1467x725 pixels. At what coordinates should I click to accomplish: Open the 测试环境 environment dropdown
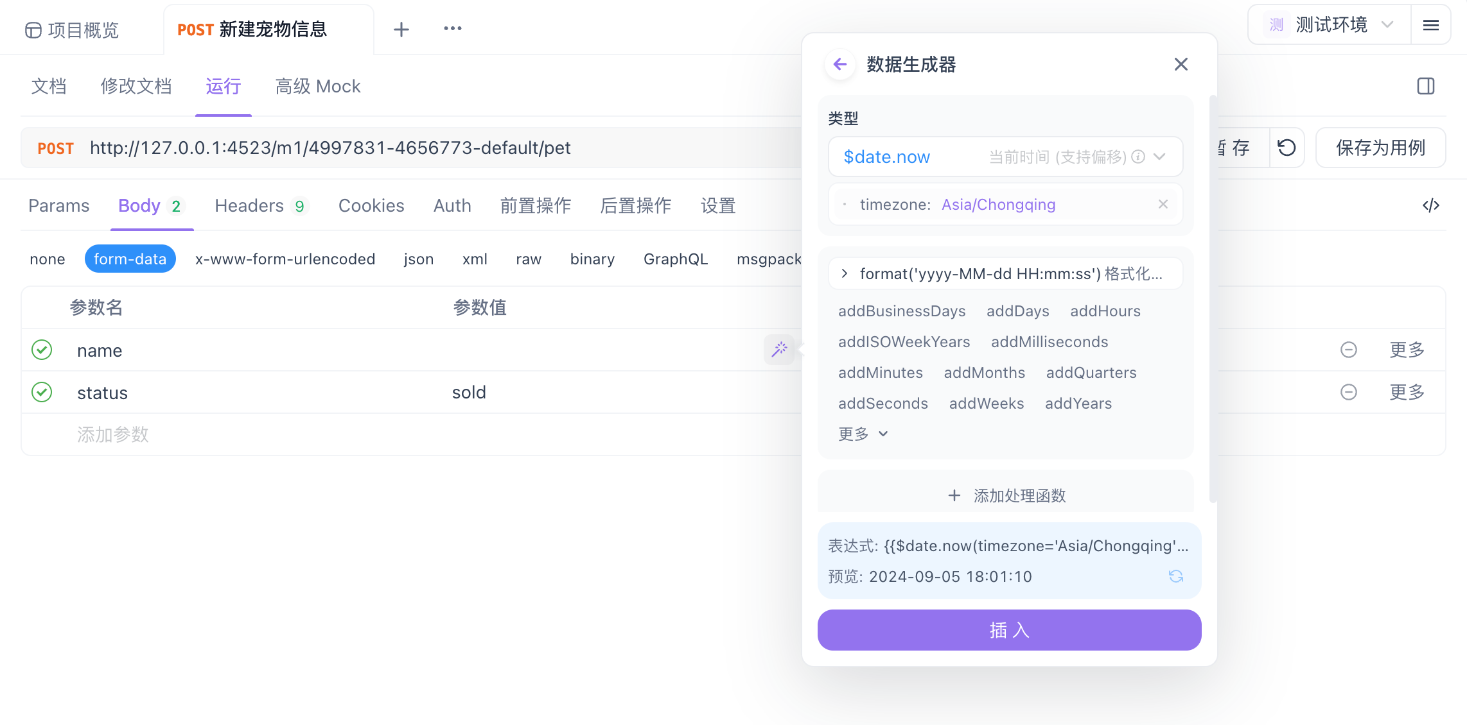1331,24
